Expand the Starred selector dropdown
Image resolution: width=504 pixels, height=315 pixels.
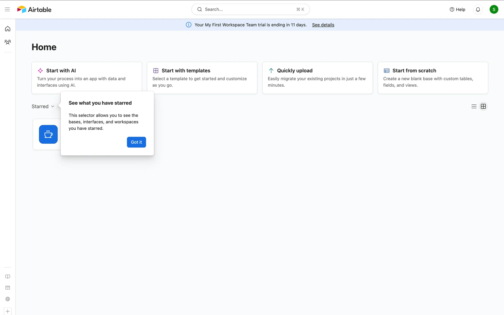pyautogui.click(x=43, y=106)
